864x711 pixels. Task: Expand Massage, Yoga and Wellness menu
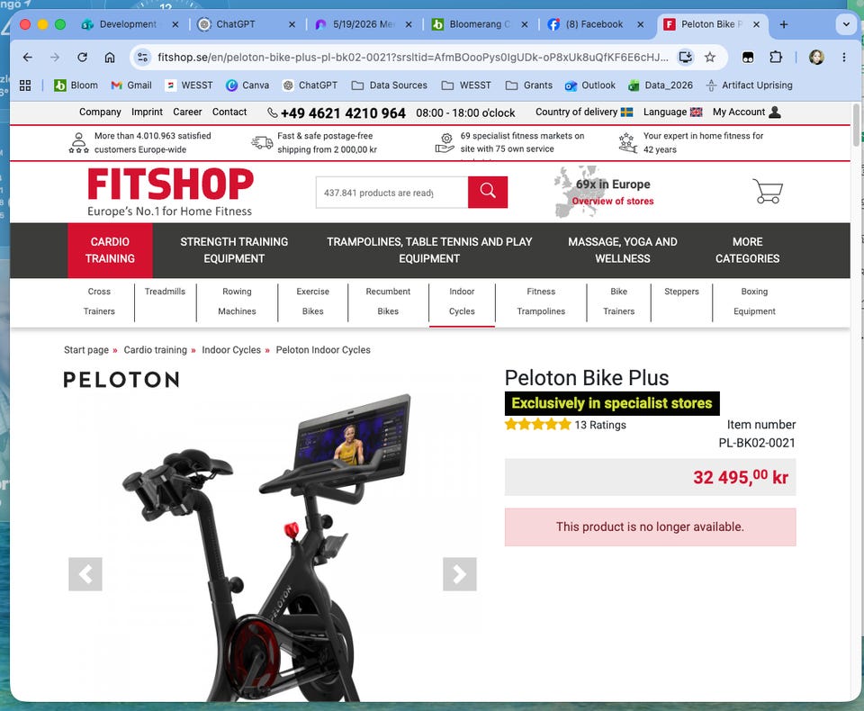pos(623,250)
